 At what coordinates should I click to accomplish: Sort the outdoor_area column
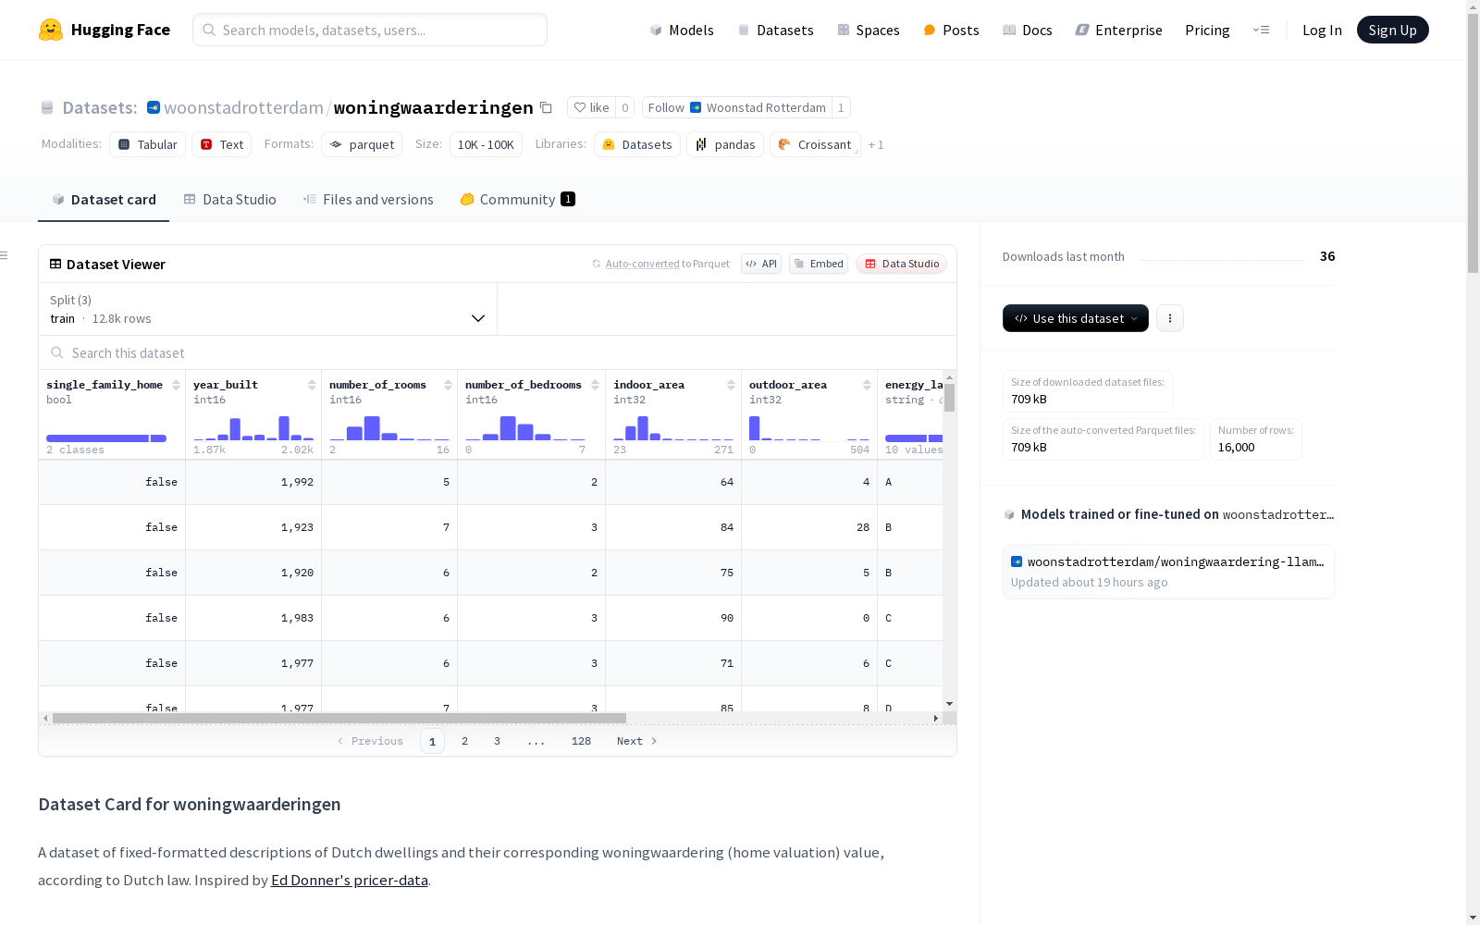coord(867,385)
